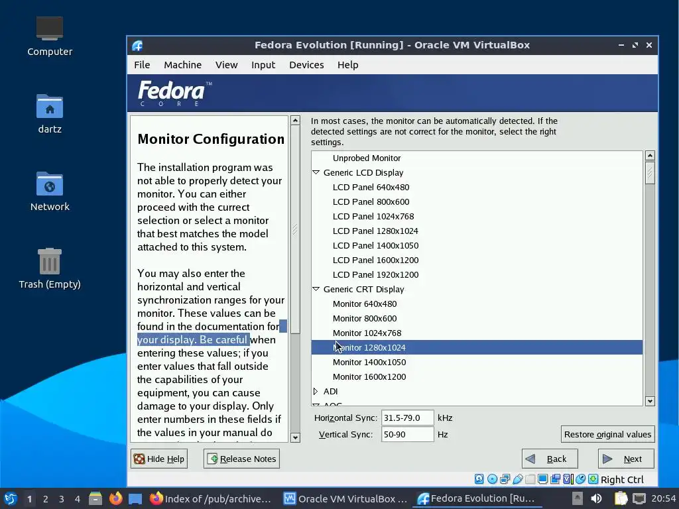Click the Release Notes button

click(x=241, y=459)
